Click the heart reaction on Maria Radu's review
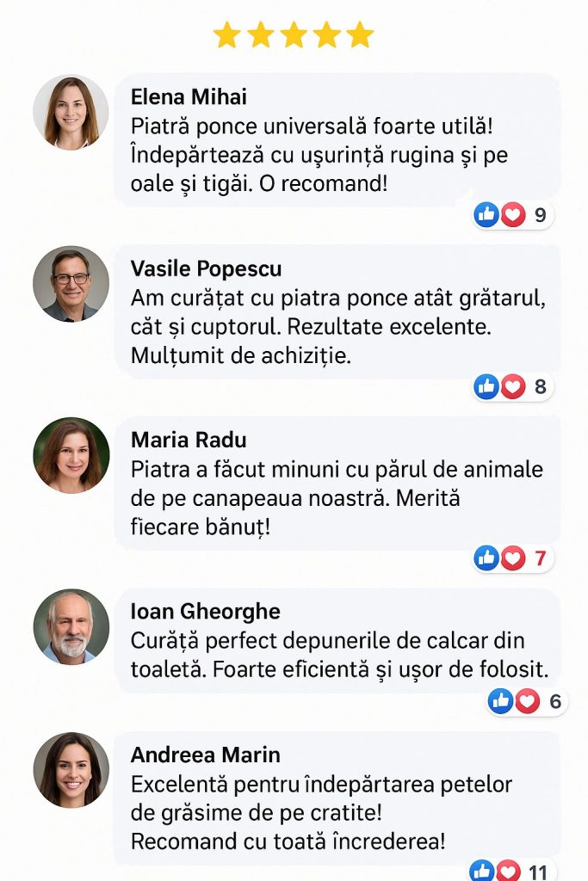 [513, 558]
